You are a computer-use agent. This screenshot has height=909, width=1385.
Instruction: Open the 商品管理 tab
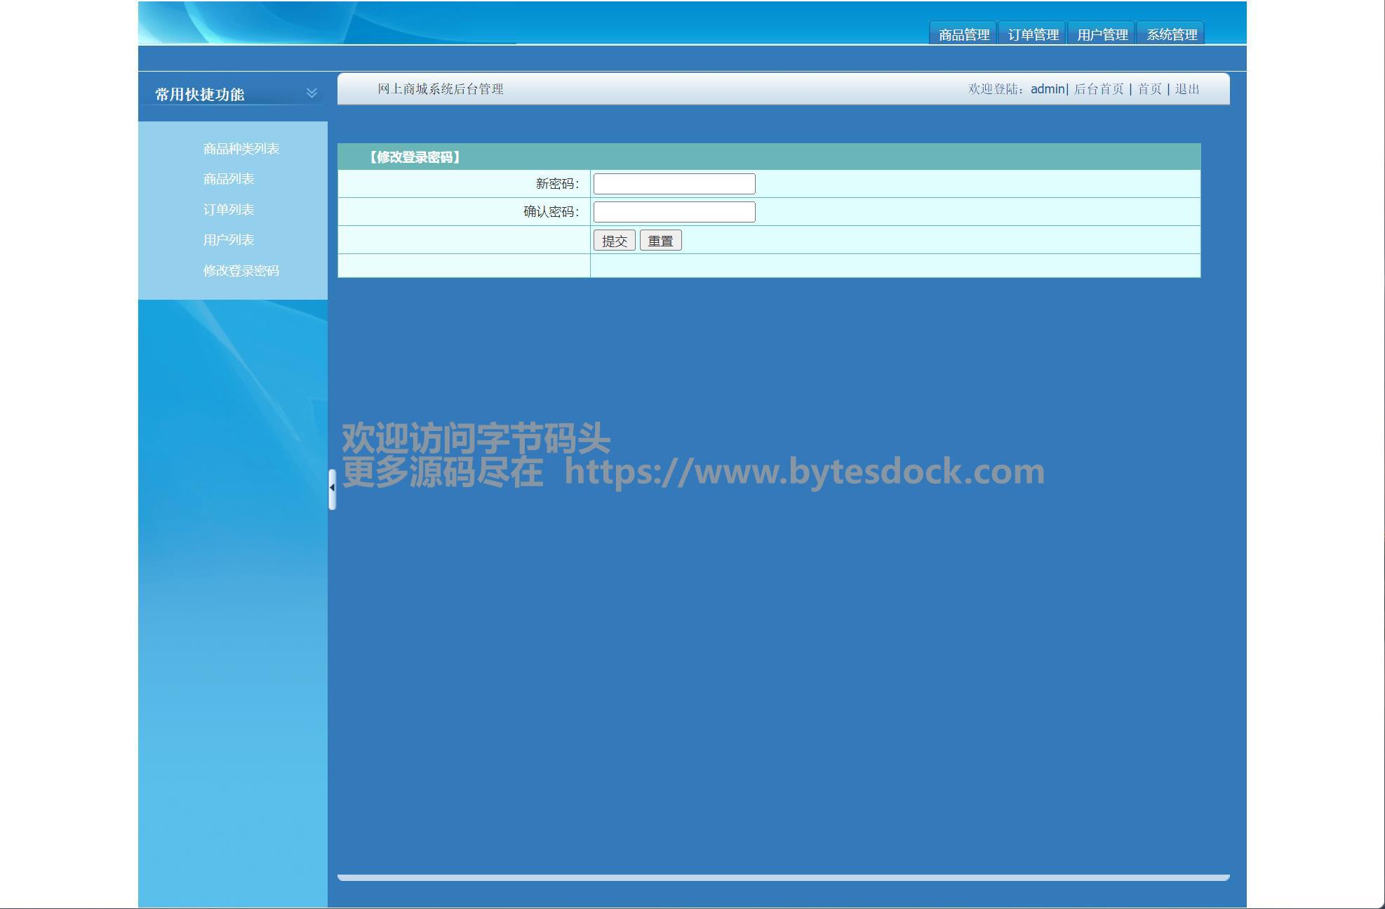pos(963,34)
